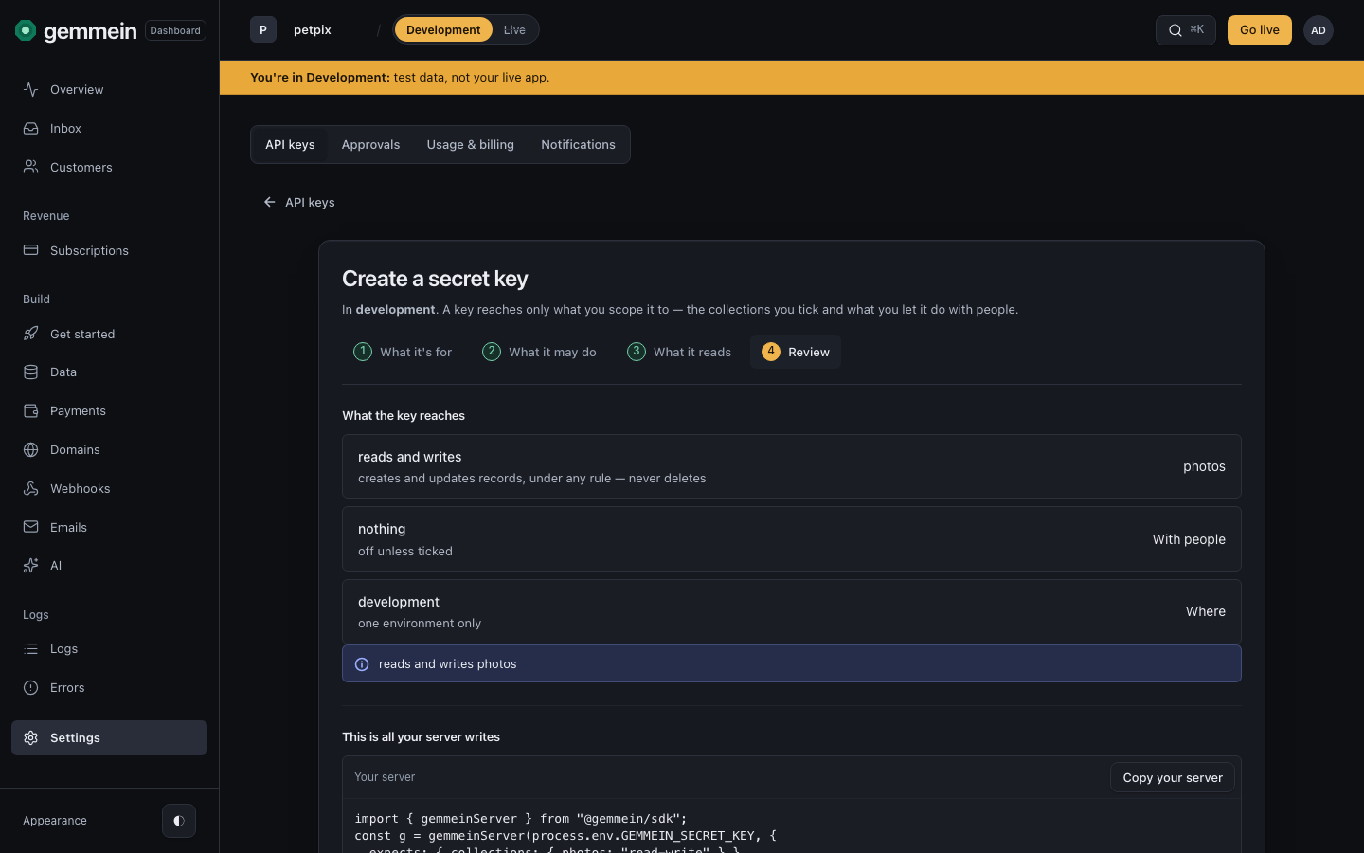Click the nothing With people row
Viewport: 1364px width, 853px height.
pos(792,539)
